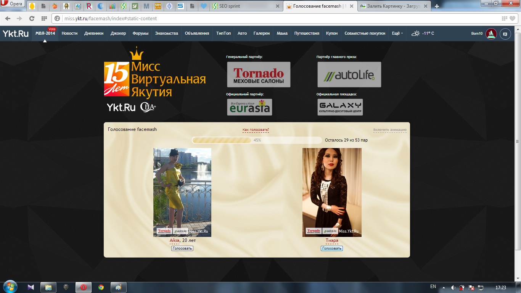
Task: Open the Born10 username link
Action: 477,34
